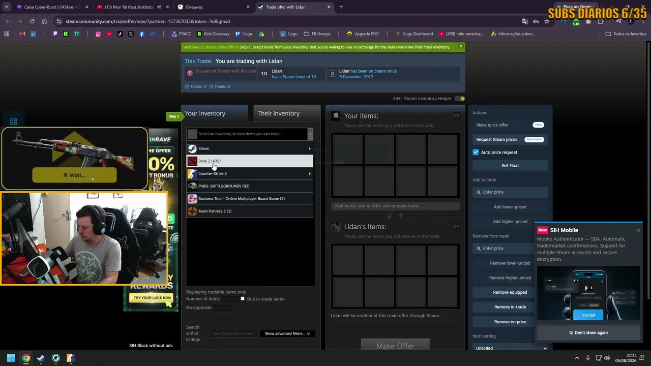This screenshot has width=651, height=366.
Task: Show hidden system tray icons
Action: [x=577, y=358]
